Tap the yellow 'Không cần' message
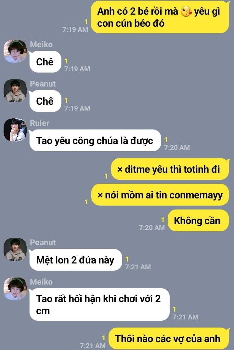 198,221
